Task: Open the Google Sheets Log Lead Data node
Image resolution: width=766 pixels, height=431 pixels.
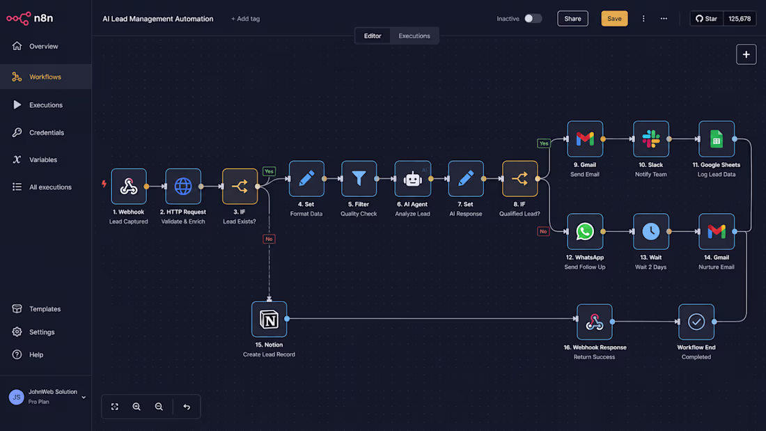Action: pyautogui.click(x=717, y=139)
